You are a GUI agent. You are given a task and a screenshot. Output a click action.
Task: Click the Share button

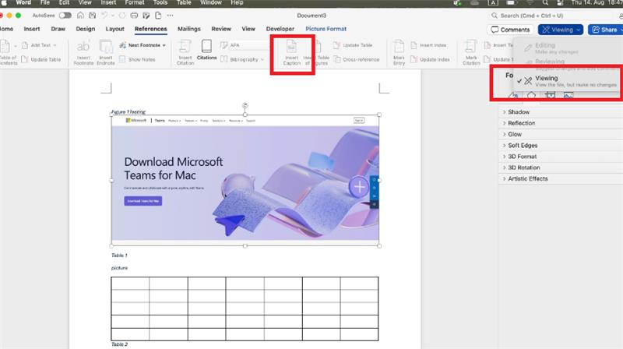(606, 30)
